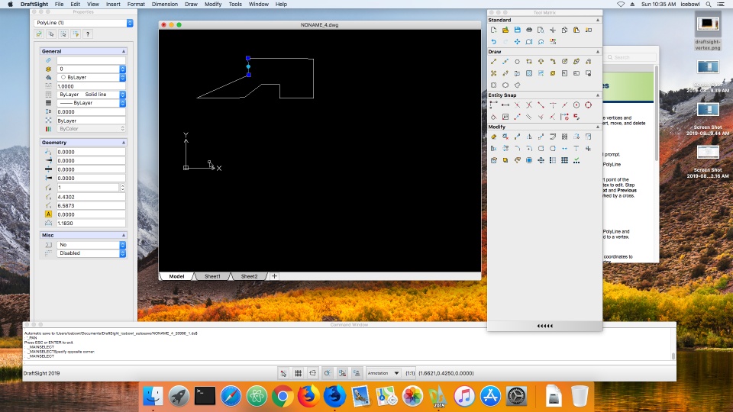Open the layer 0 dropdown
Image resolution: width=733 pixels, height=412 pixels.
pos(91,69)
